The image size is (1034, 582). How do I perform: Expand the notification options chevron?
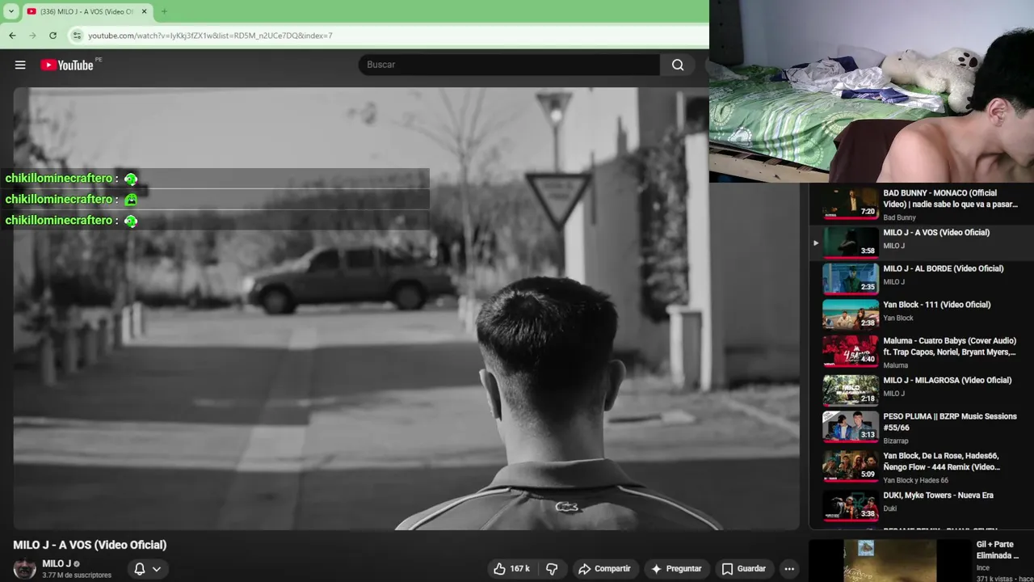(157, 568)
